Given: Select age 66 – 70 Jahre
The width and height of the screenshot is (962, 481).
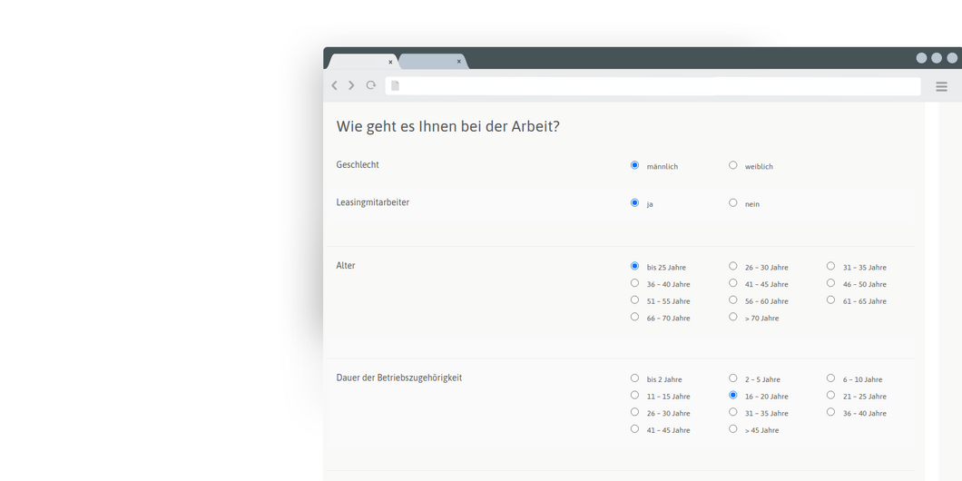Looking at the screenshot, I should (634, 317).
